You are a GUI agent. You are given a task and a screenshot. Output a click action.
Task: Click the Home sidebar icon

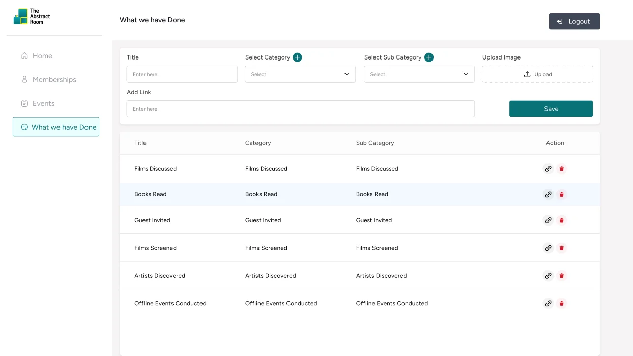pyautogui.click(x=24, y=56)
